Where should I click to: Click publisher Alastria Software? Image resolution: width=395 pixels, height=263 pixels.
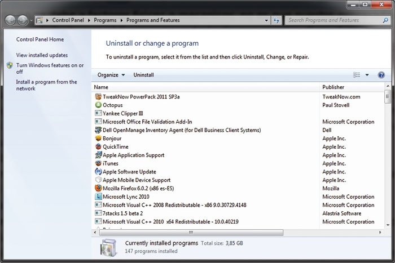(x=341, y=213)
